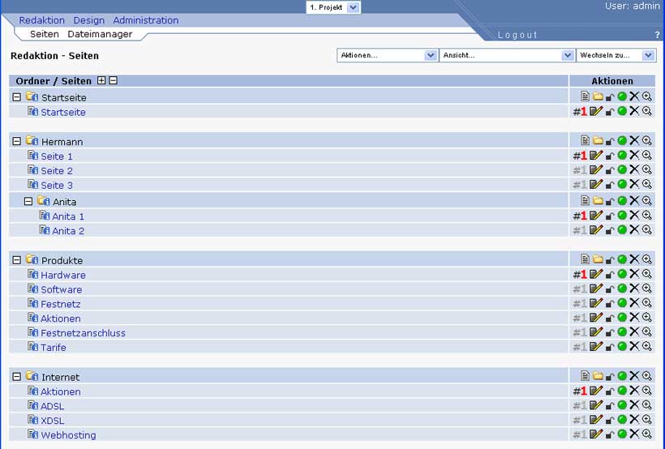
Task: Preview the Festnetz page with magnifier icon
Action: [x=647, y=303]
